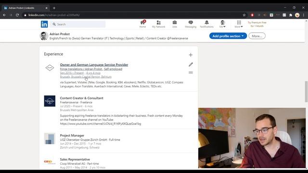Click UGZ Übersetzer Gruppe Zürich GmbH text
Screen dimensions: 308x173
[83, 140]
